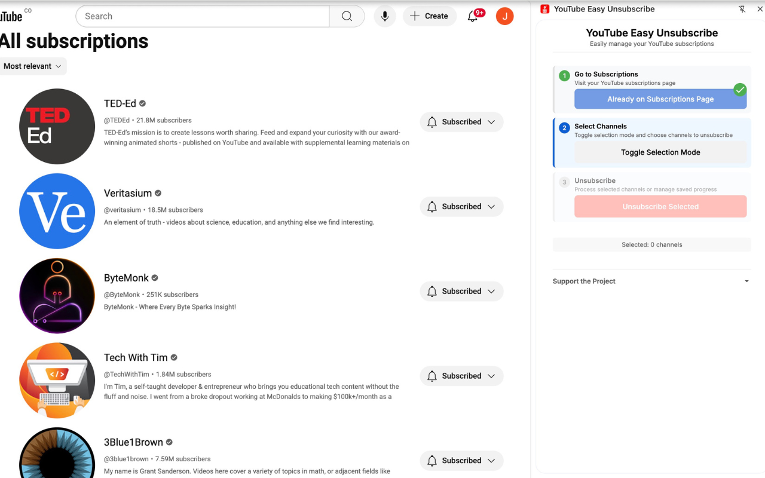Click ByteMonk verified badge icon
This screenshot has width=765, height=478.
(155, 278)
